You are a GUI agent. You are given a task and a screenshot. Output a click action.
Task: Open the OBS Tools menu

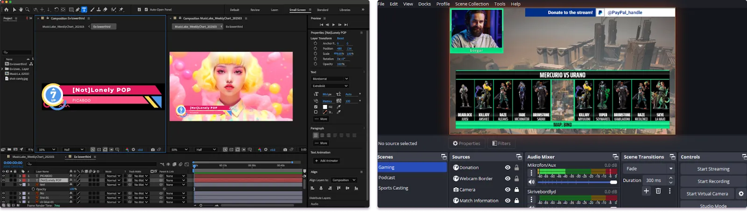pos(500,4)
